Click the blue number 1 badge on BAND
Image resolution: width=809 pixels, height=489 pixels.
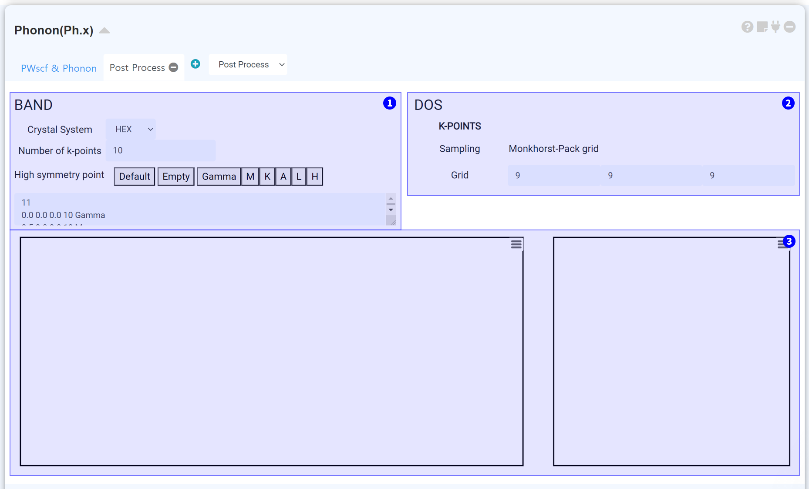pyautogui.click(x=389, y=103)
